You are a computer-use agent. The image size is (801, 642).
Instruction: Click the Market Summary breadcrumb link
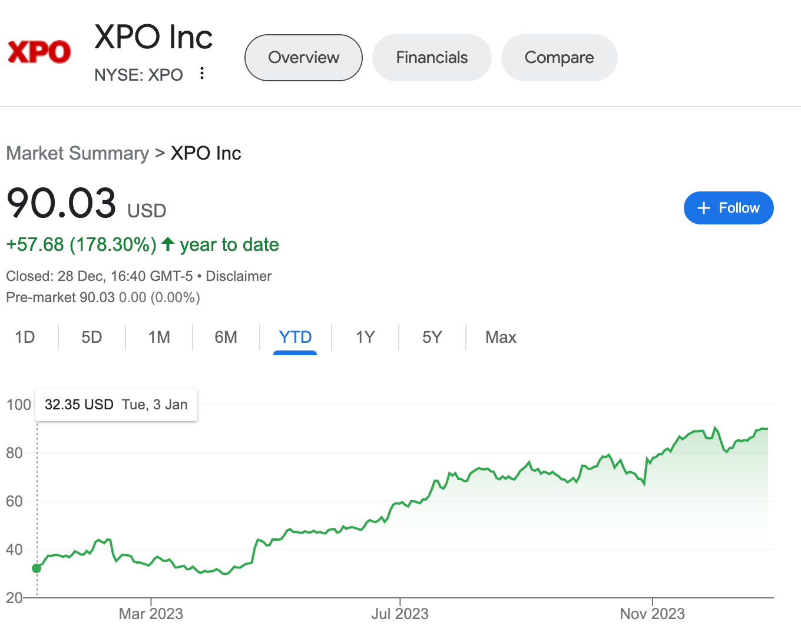click(78, 153)
